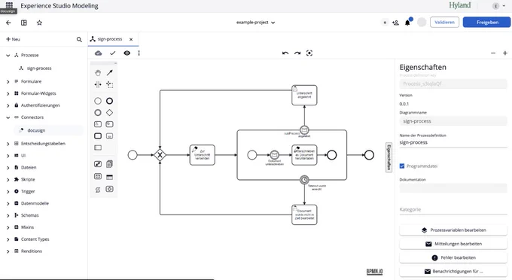This screenshot has width=512, height=280.
Task: Select the global connect arrow tool
Action: 109,72
